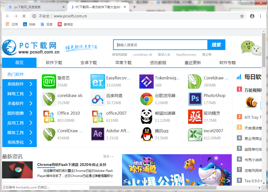Open the EasyRecovery 'er' icon
268x192 pixels.
[x=98, y=81]
